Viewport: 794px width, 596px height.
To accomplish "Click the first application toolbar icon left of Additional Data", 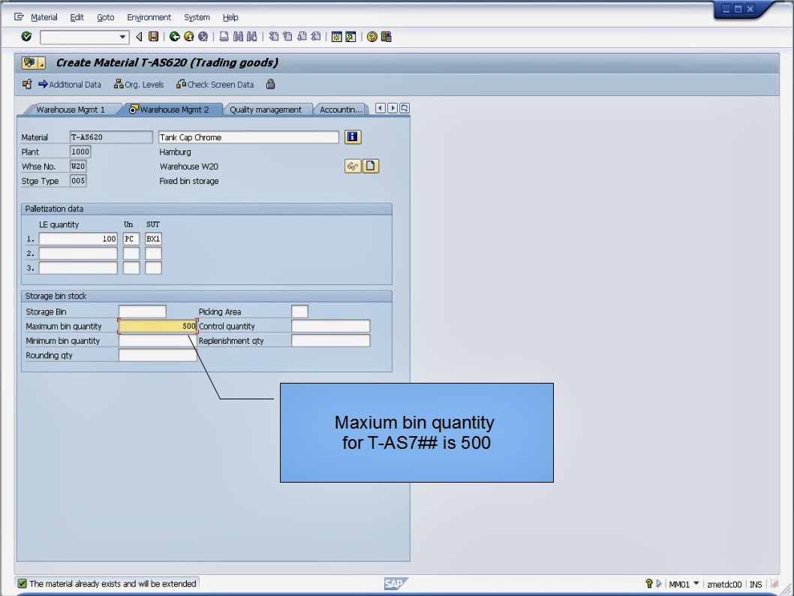I will tap(27, 84).
